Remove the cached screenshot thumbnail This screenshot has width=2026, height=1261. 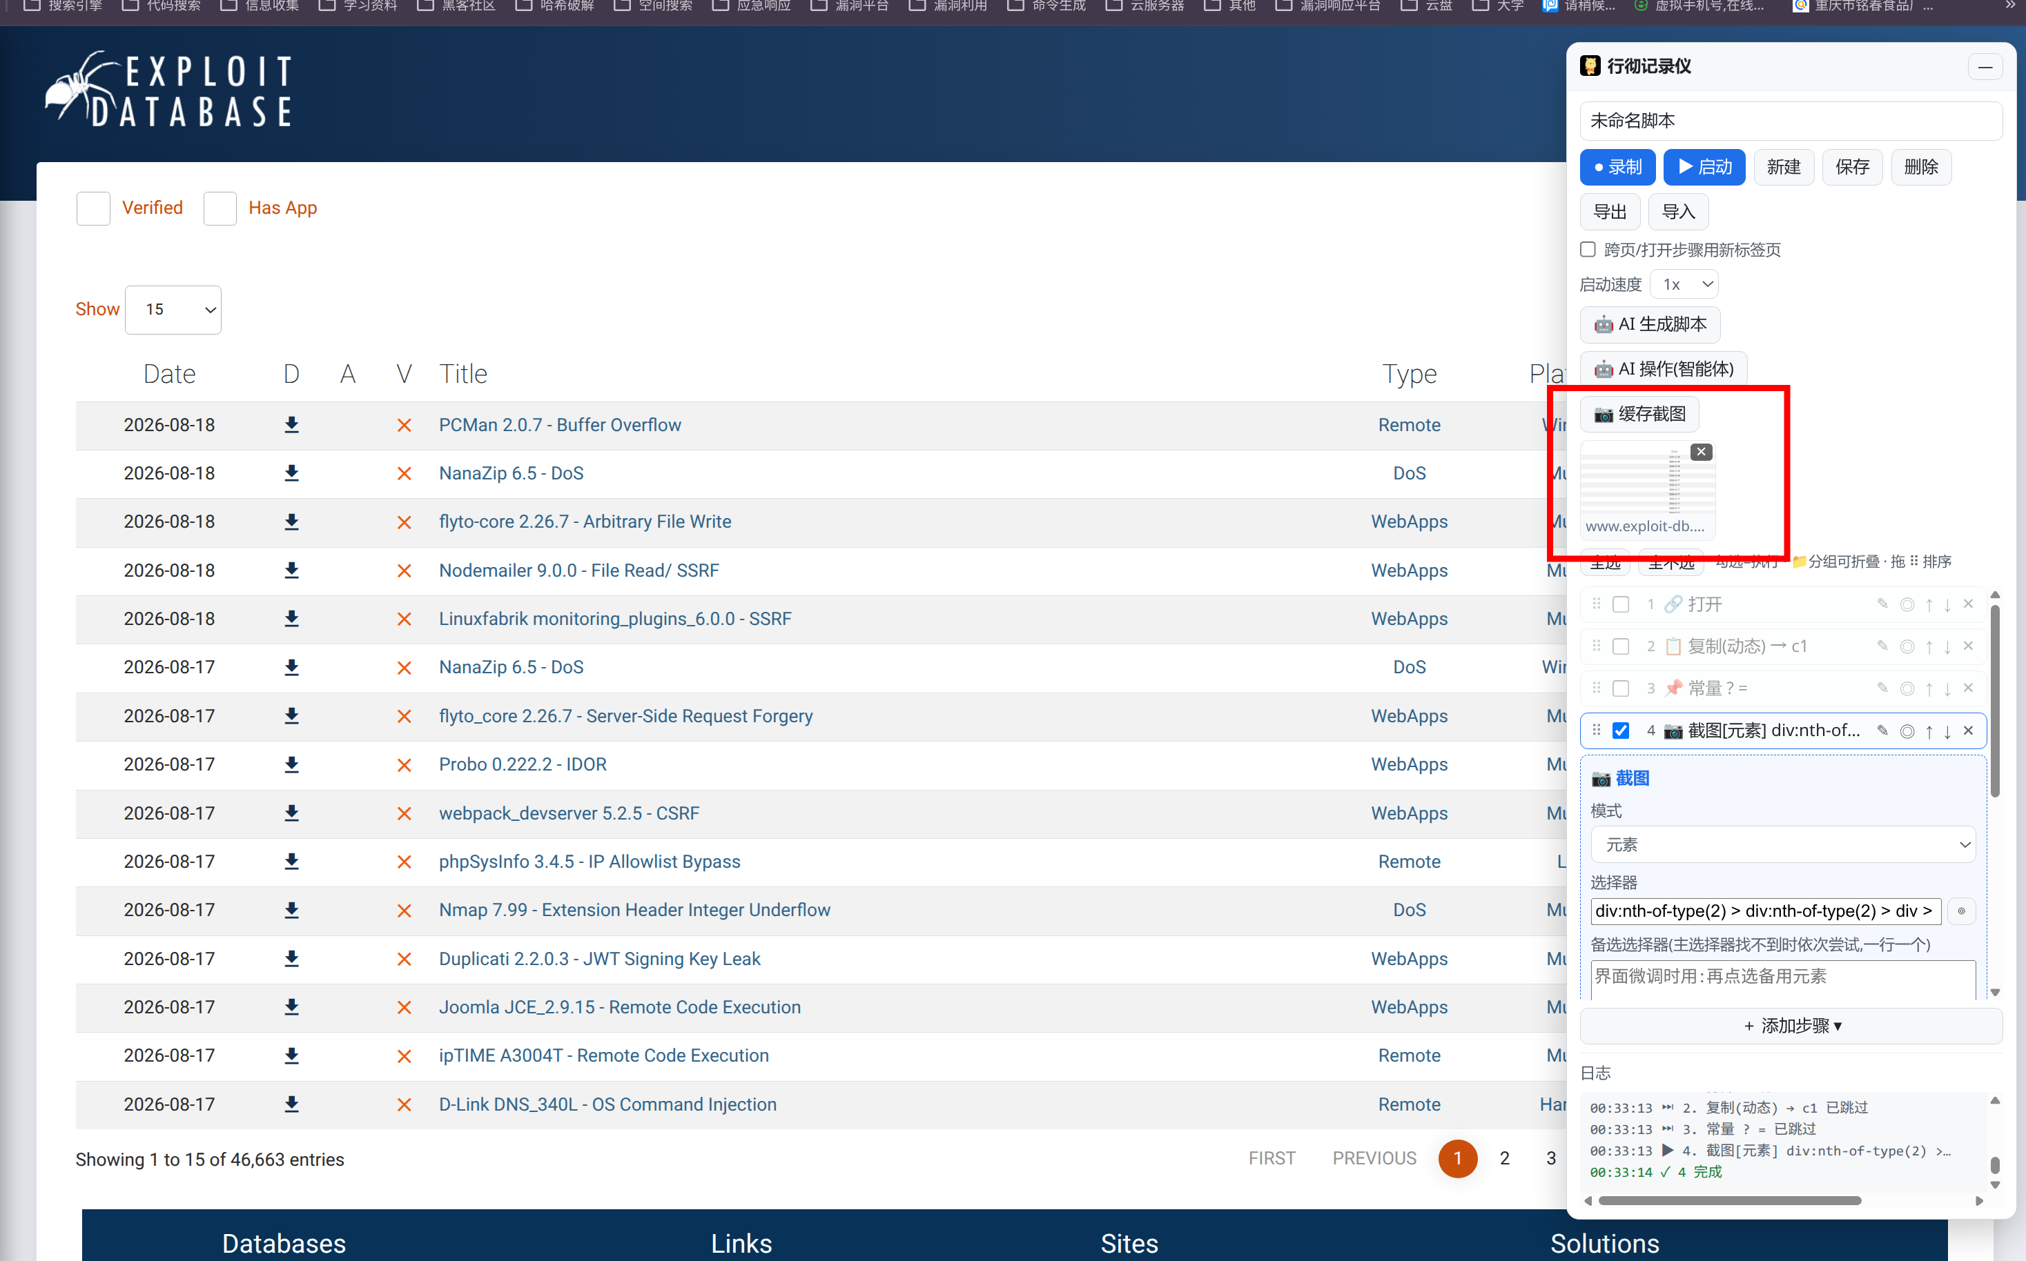pos(1701,452)
